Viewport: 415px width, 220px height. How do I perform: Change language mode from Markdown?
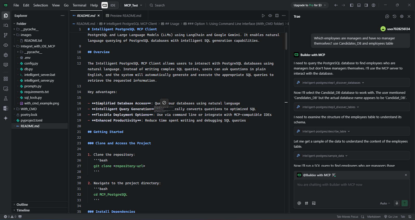374,217
